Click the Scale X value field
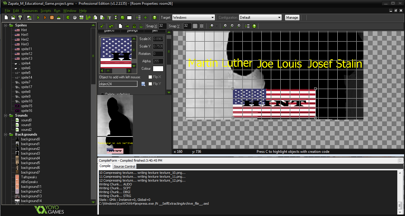The width and height of the screenshot is (405, 216). point(158,39)
